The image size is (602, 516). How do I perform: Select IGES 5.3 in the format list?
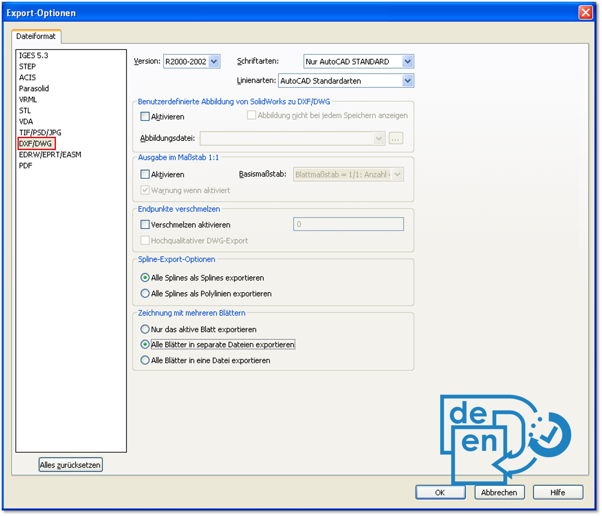tap(33, 56)
